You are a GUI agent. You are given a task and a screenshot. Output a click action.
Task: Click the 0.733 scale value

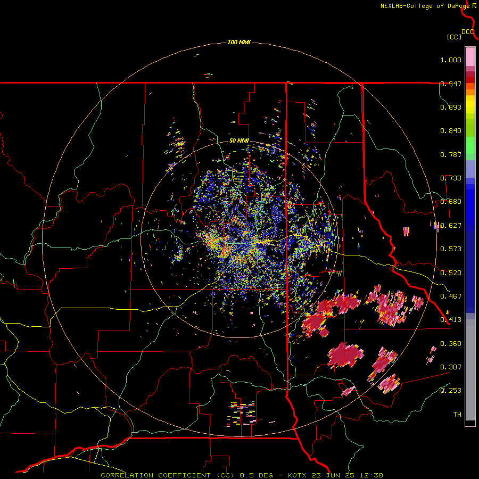tap(451, 178)
